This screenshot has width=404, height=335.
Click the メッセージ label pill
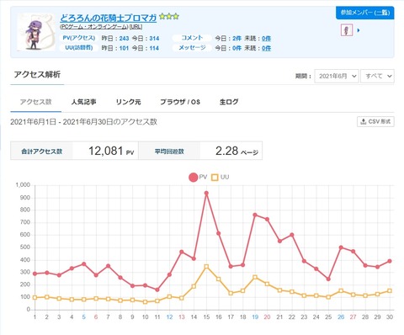pos(192,48)
